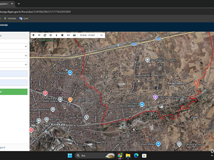Viewport: 214px width, 160px height.
Task: Open the info tool in map toolbar
Action: [x=57, y=35]
